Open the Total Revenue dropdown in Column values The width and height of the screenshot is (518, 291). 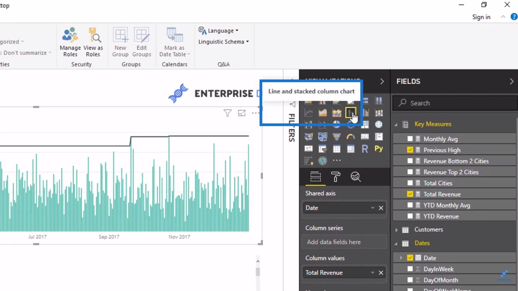pyautogui.click(x=372, y=273)
